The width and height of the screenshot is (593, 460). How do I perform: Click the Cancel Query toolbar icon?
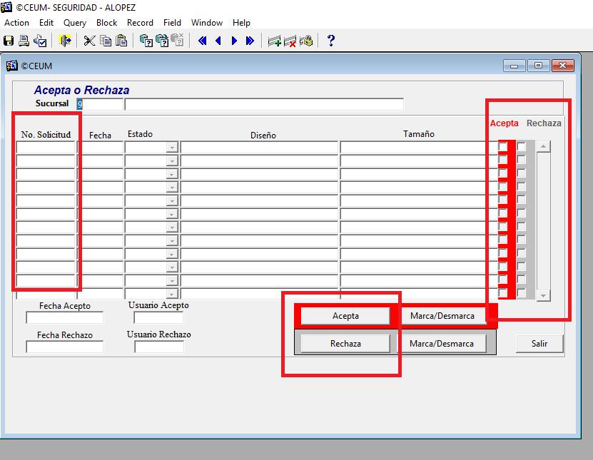point(178,41)
